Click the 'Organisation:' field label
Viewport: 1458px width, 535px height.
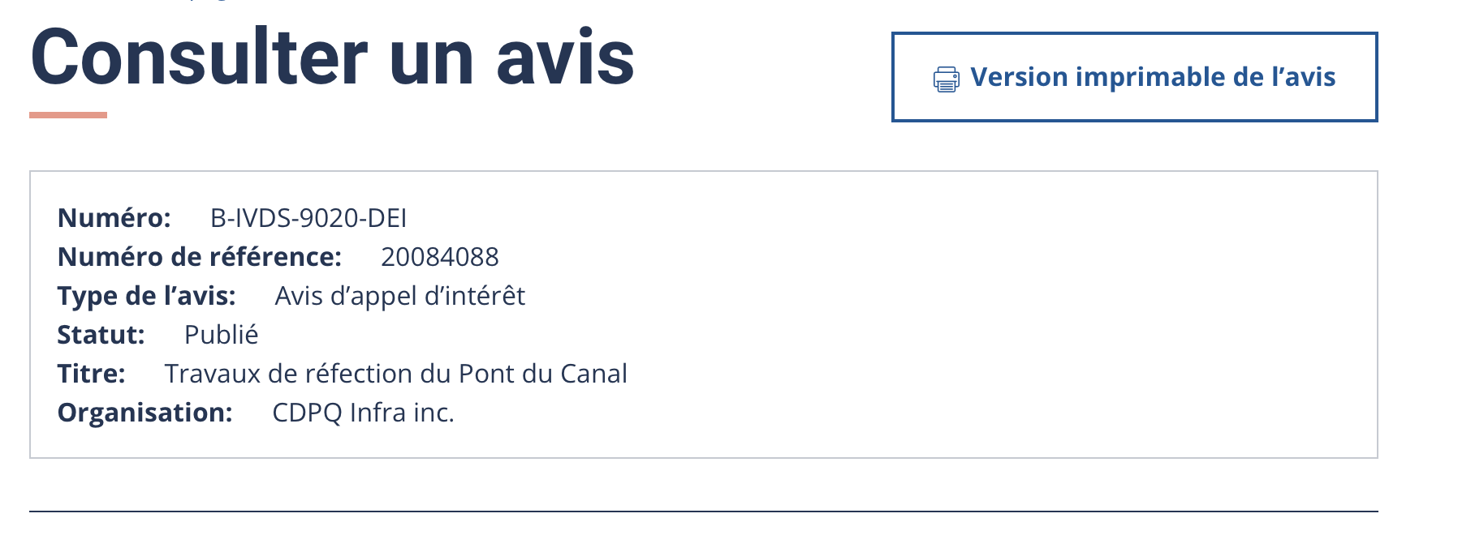145,413
